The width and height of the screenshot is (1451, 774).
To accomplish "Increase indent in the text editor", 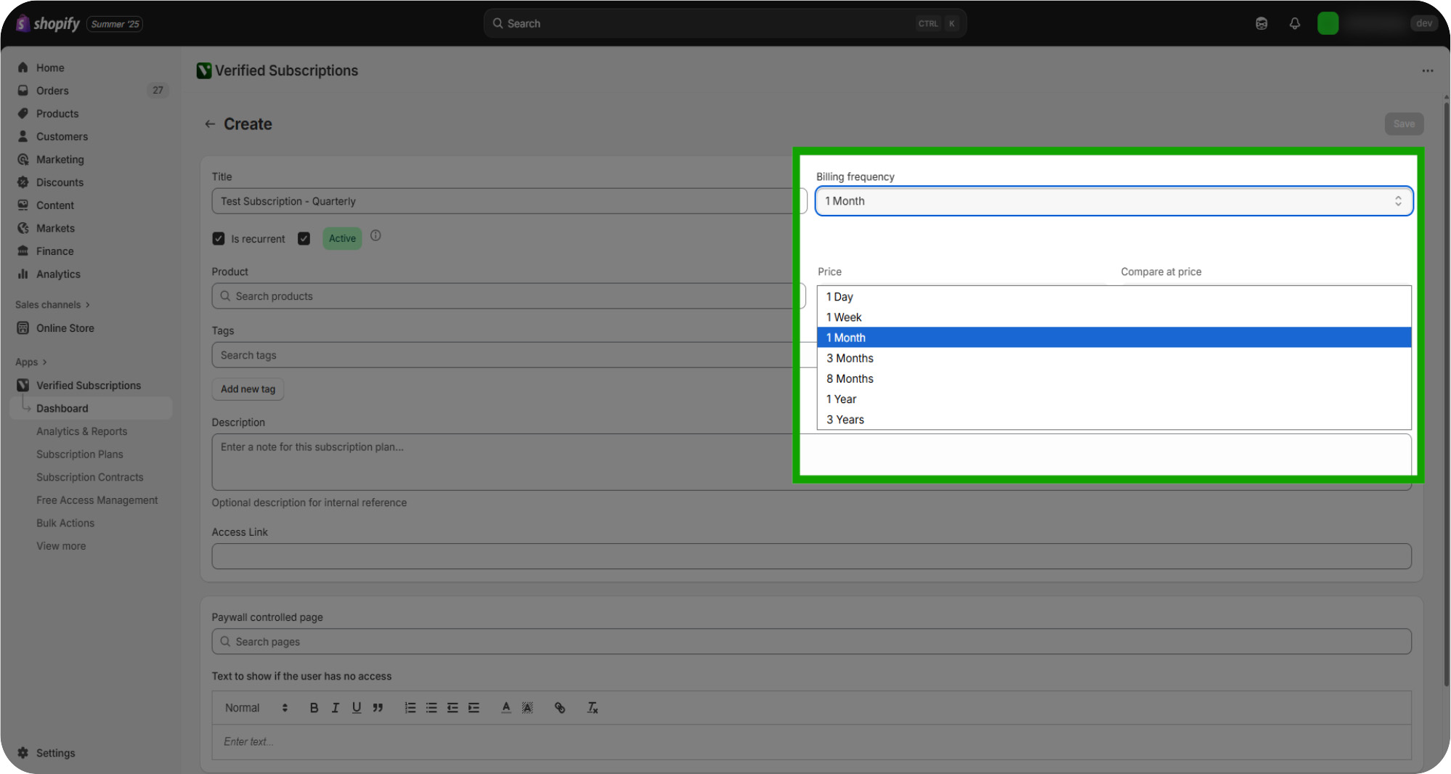I will [x=473, y=708].
